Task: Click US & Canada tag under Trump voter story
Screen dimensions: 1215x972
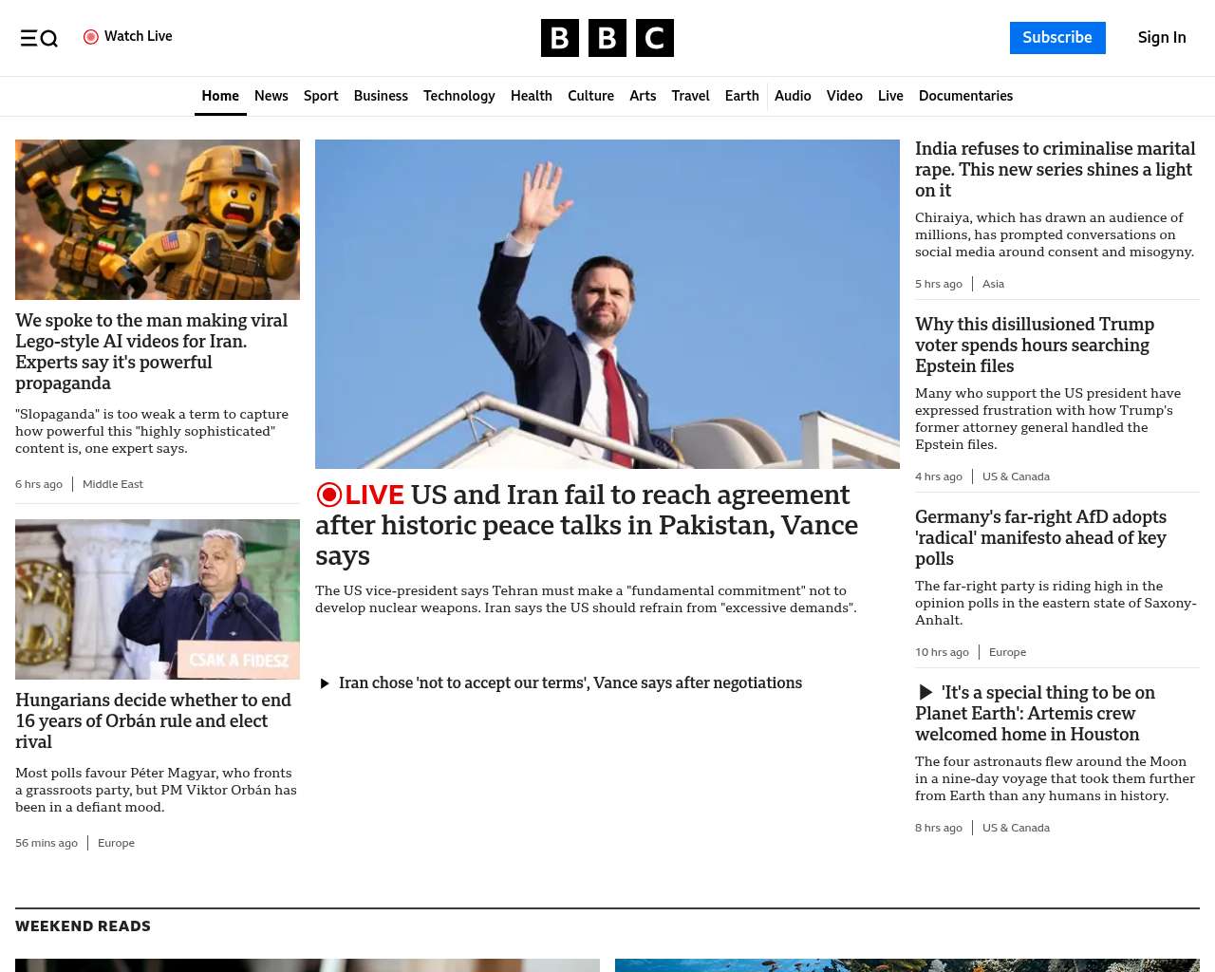Action: (1016, 477)
